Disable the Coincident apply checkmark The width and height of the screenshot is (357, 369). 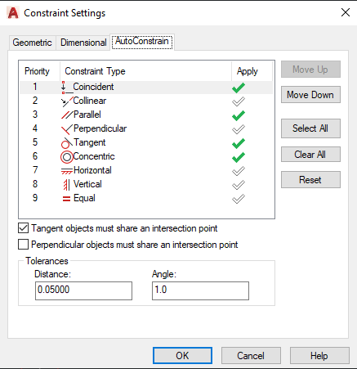point(239,88)
